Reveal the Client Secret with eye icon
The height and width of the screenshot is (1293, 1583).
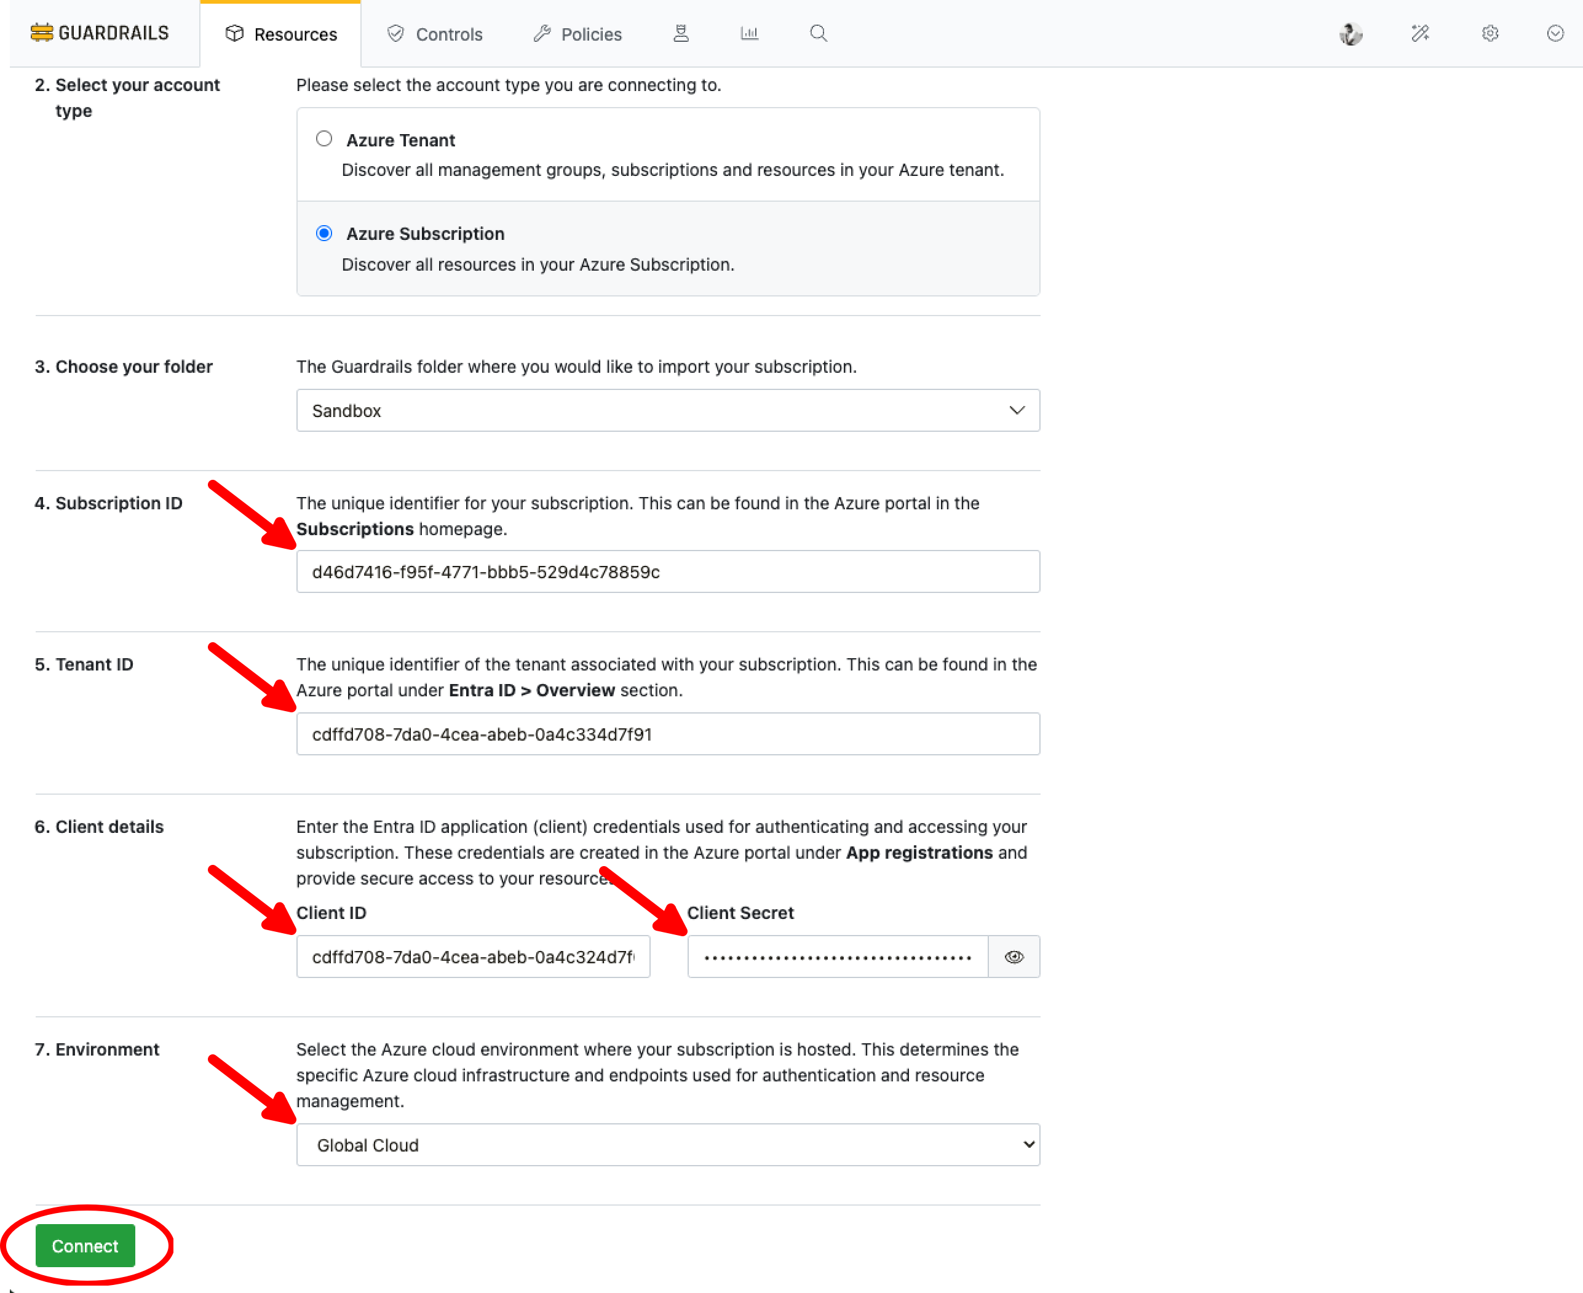click(x=1014, y=957)
